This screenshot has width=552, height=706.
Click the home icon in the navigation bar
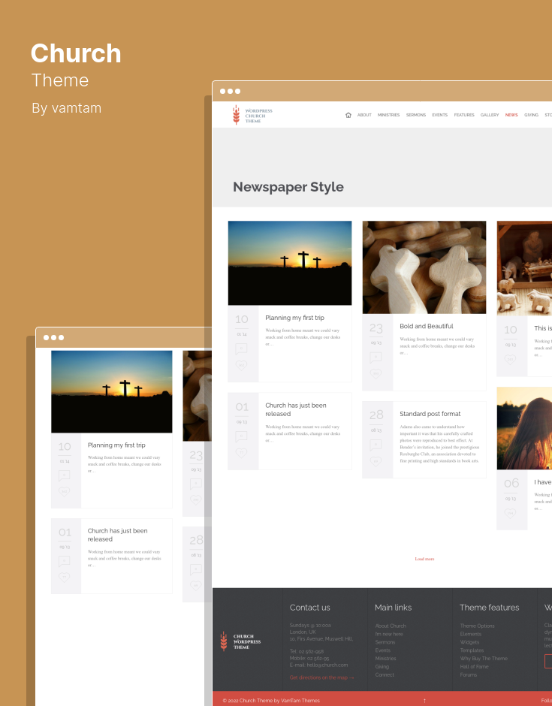(348, 115)
